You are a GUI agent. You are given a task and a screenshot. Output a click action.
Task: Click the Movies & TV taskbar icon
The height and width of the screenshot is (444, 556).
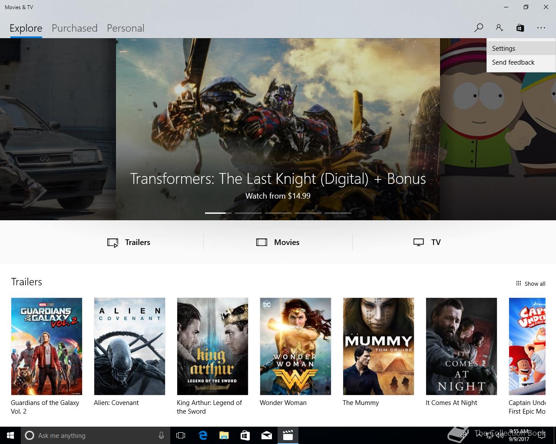pyautogui.click(x=288, y=435)
